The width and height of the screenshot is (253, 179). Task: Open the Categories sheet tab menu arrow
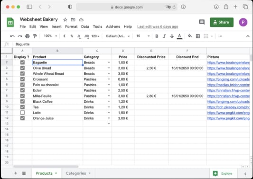point(90,173)
